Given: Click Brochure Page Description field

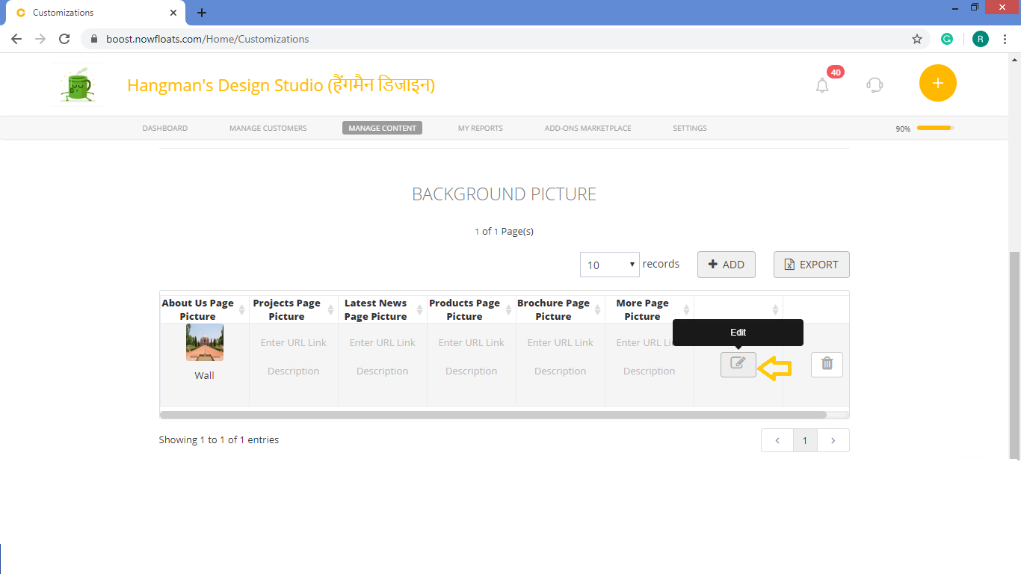Looking at the screenshot, I should pos(560,371).
